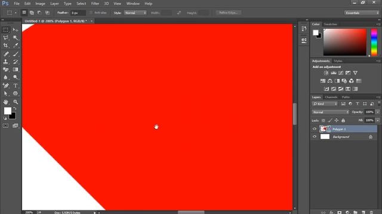Image resolution: width=382 pixels, height=214 pixels.
Task: Open the tool preset picker arrow
Action: coord(16,12)
